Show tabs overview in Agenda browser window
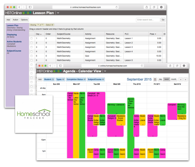The width and height of the screenshot is (195, 167). (x=177, y=66)
